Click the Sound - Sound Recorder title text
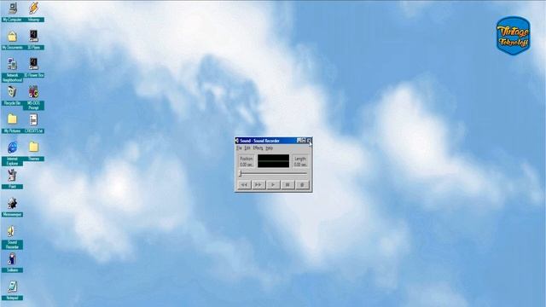 [x=259, y=141]
